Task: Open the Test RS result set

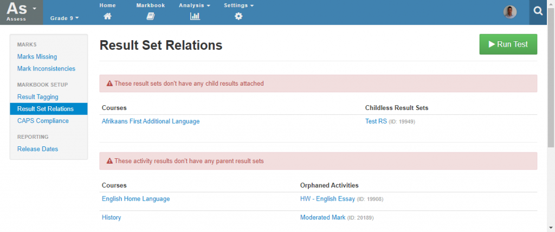Action: click(x=376, y=121)
